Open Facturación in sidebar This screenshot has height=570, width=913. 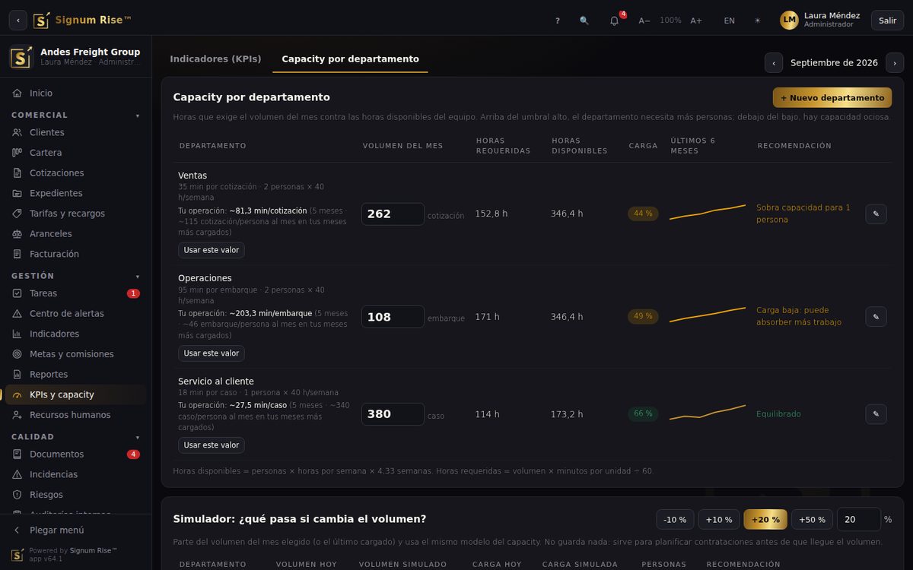tap(76, 254)
